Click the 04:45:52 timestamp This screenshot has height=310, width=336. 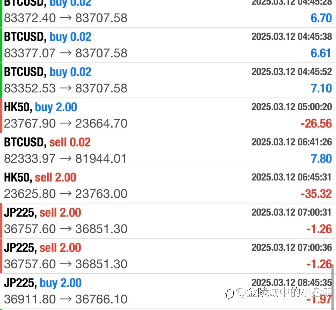pos(292,72)
